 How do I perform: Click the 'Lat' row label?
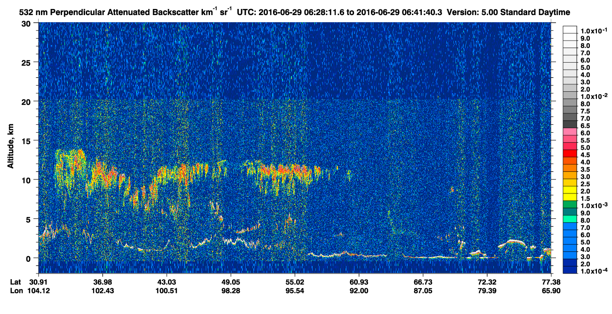[15, 282]
